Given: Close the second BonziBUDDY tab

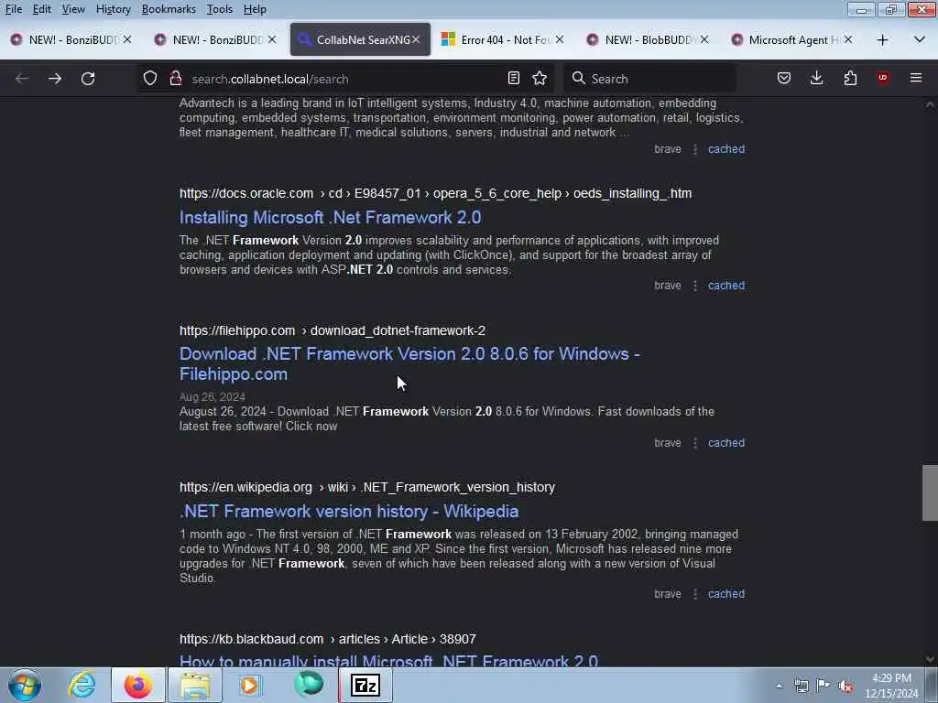Looking at the screenshot, I should point(271,39).
